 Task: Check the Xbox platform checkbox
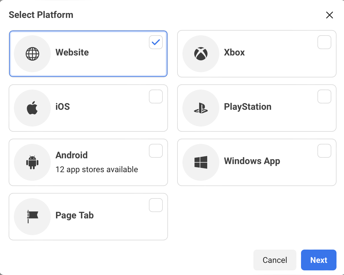tap(324, 42)
